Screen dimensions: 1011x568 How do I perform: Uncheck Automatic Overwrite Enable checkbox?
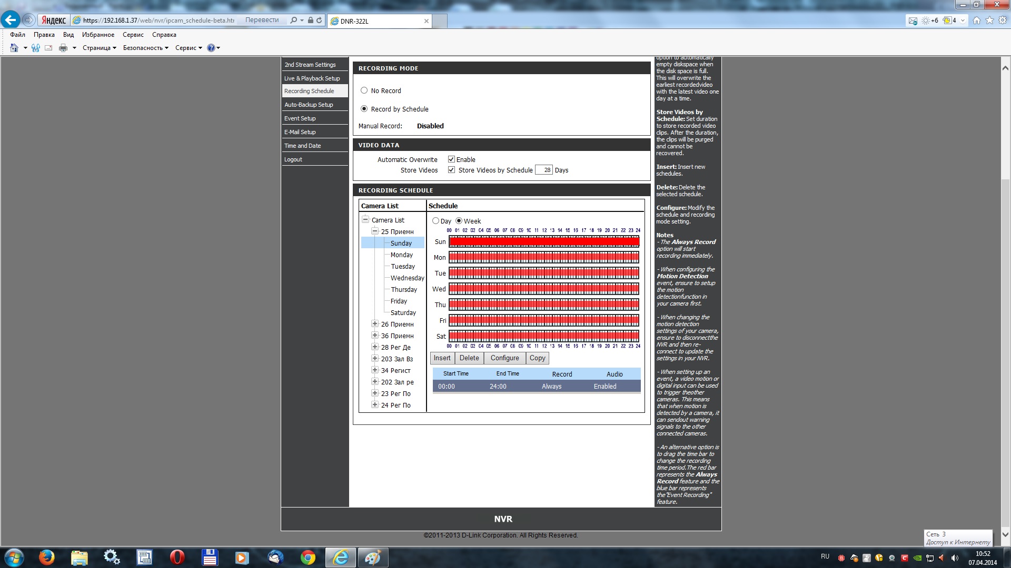click(451, 159)
